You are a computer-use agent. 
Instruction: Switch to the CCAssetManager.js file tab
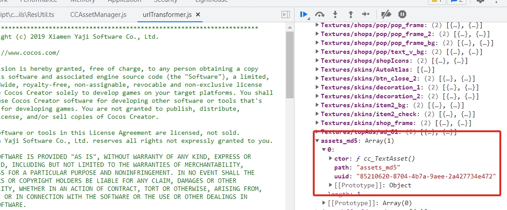pyautogui.click(x=98, y=15)
